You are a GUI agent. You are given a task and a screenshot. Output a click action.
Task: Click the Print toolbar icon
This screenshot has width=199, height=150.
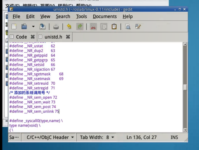coord(56,27)
